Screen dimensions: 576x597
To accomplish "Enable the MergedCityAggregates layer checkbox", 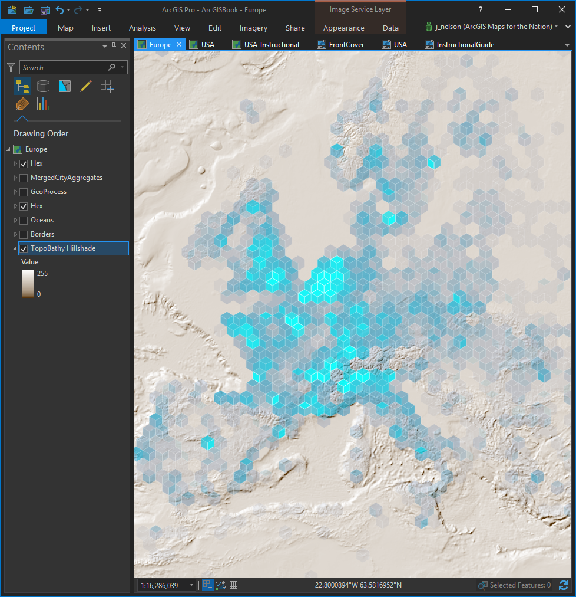I will 24,178.
